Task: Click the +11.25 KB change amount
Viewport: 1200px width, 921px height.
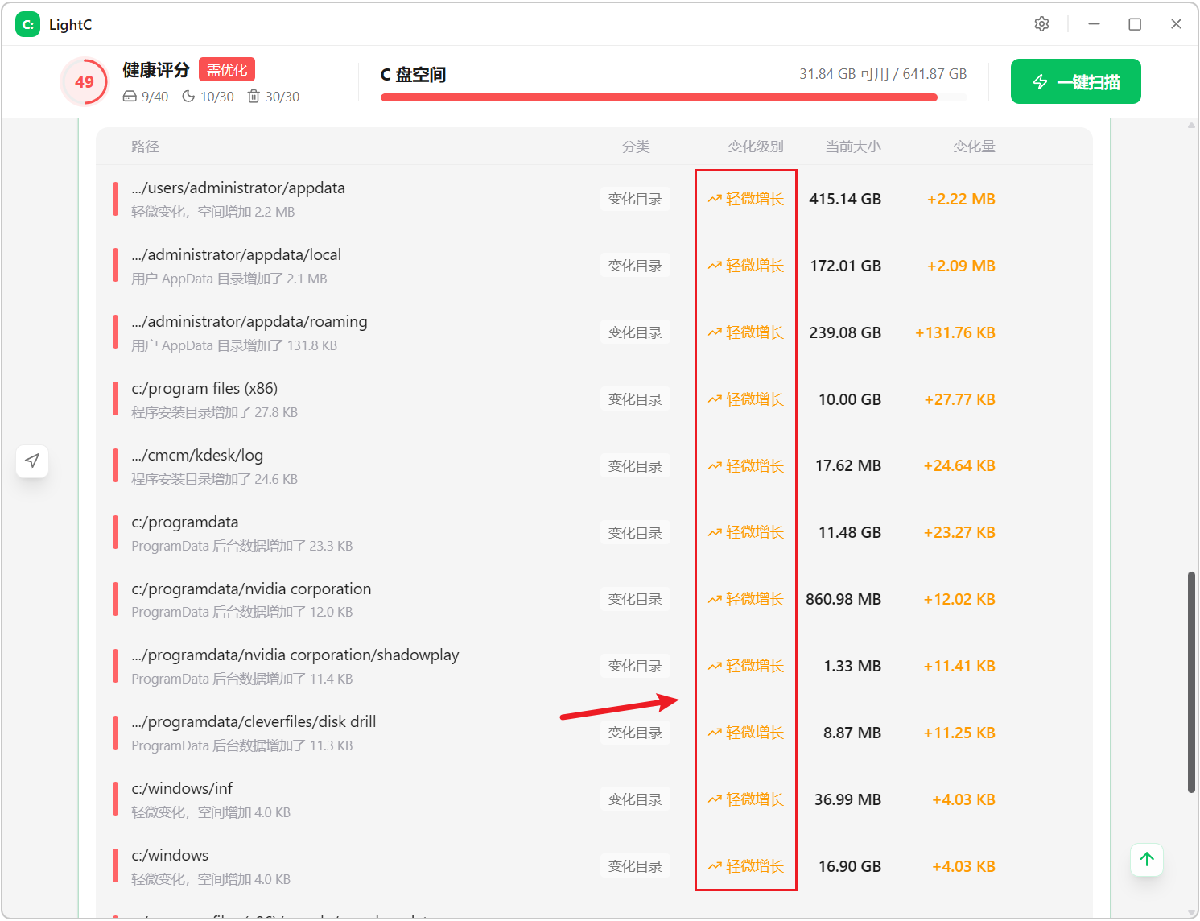Action: 959,733
